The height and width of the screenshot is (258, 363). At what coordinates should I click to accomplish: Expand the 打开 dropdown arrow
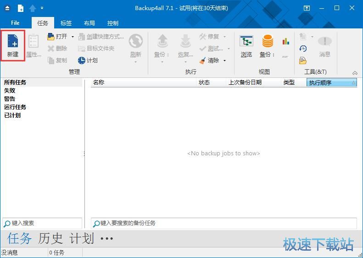(73, 37)
